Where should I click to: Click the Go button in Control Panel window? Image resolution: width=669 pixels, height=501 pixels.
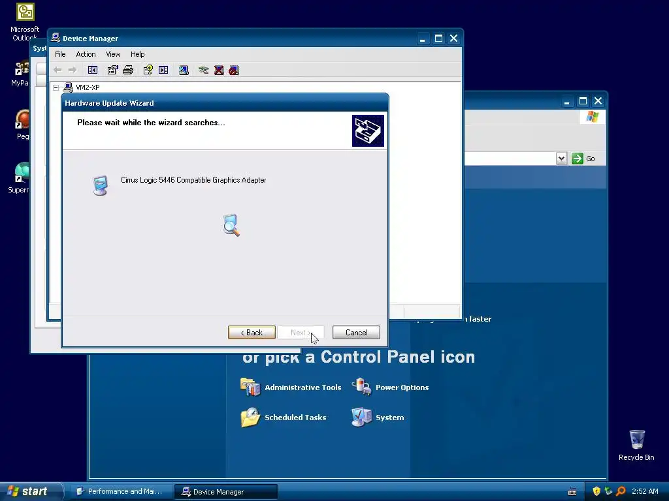click(x=583, y=159)
